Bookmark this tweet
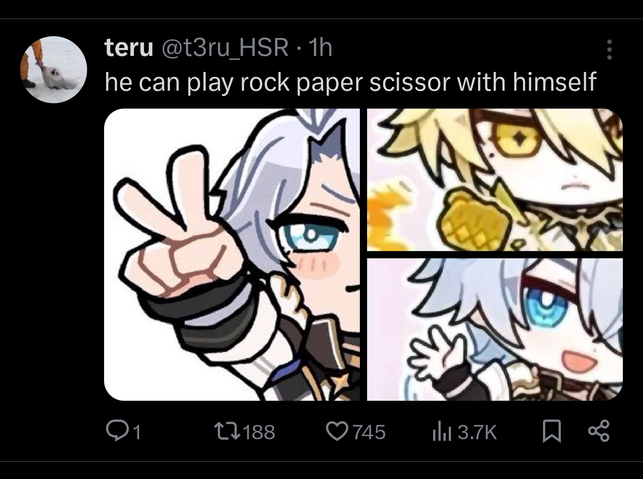The image size is (643, 479). point(552,432)
